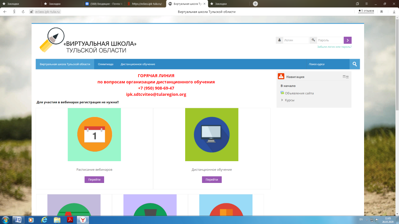The width and height of the screenshot is (399, 224).
Task: Click the Yandex home 'Я' icon
Action: [14, 12]
